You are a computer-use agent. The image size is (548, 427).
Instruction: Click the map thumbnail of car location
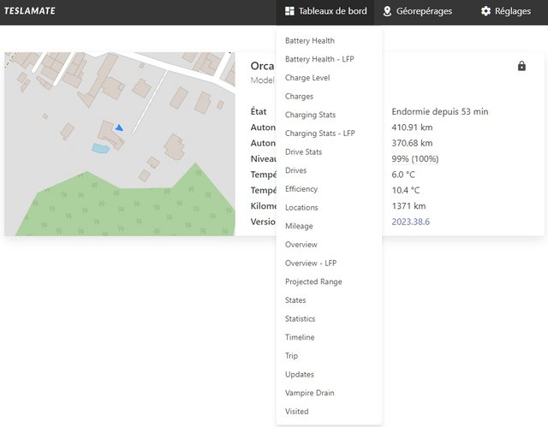pyautogui.click(x=120, y=144)
